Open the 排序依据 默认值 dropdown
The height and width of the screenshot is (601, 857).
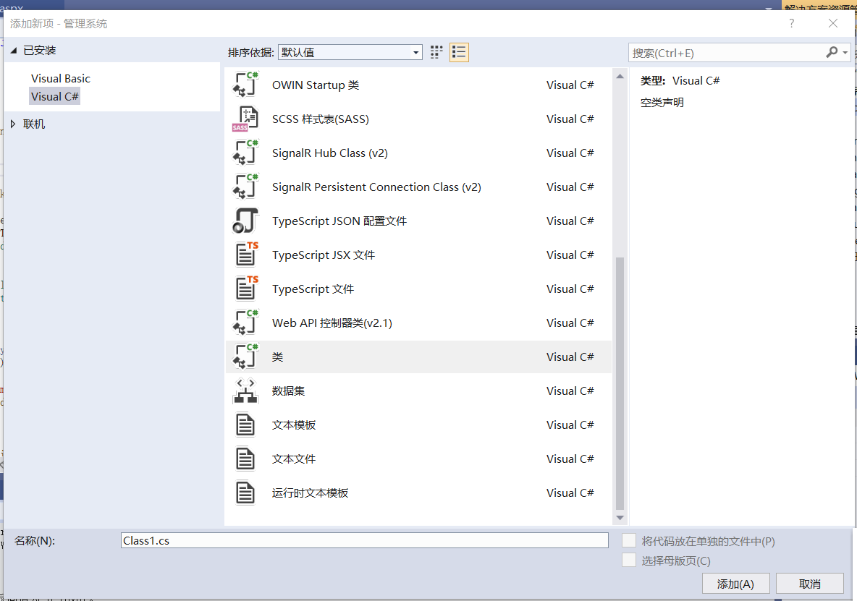tap(350, 52)
